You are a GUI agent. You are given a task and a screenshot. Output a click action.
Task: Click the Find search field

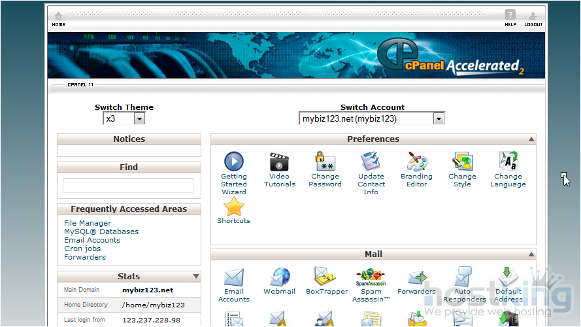click(x=128, y=186)
